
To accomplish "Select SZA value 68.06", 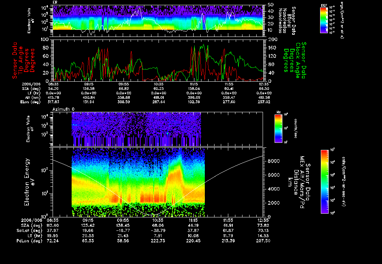I will 158,225.
